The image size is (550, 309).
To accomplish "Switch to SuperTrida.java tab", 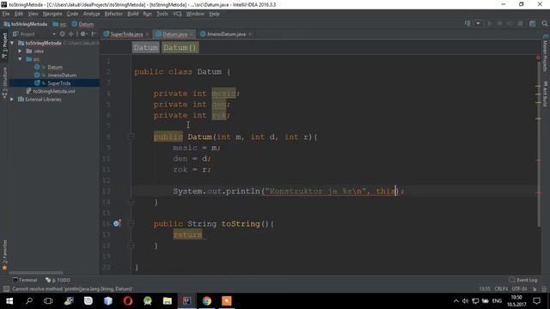I will (x=126, y=34).
